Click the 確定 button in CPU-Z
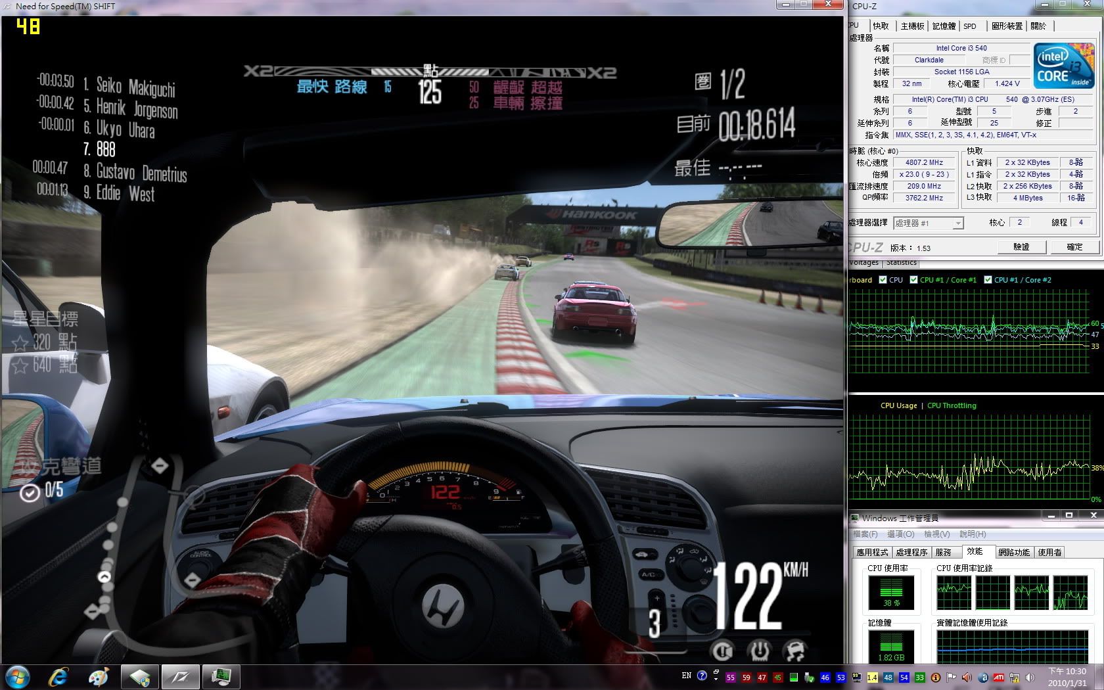1104x690 pixels. [x=1074, y=247]
